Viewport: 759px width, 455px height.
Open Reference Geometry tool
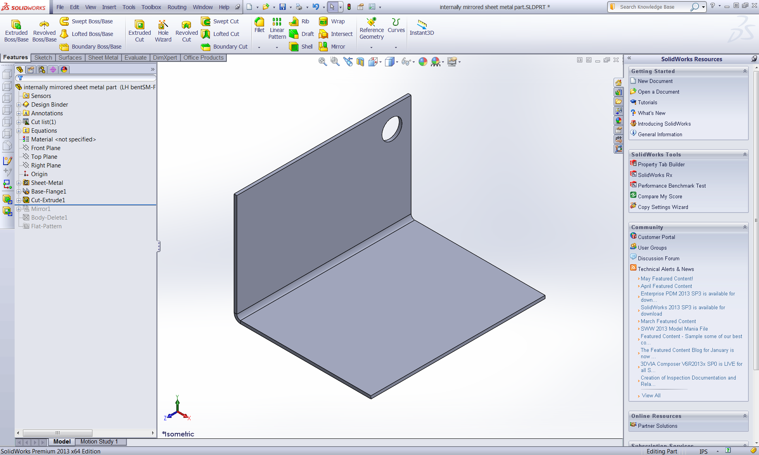(372, 28)
